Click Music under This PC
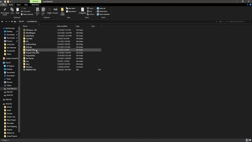252x142 pixels. (x=9, y=79)
